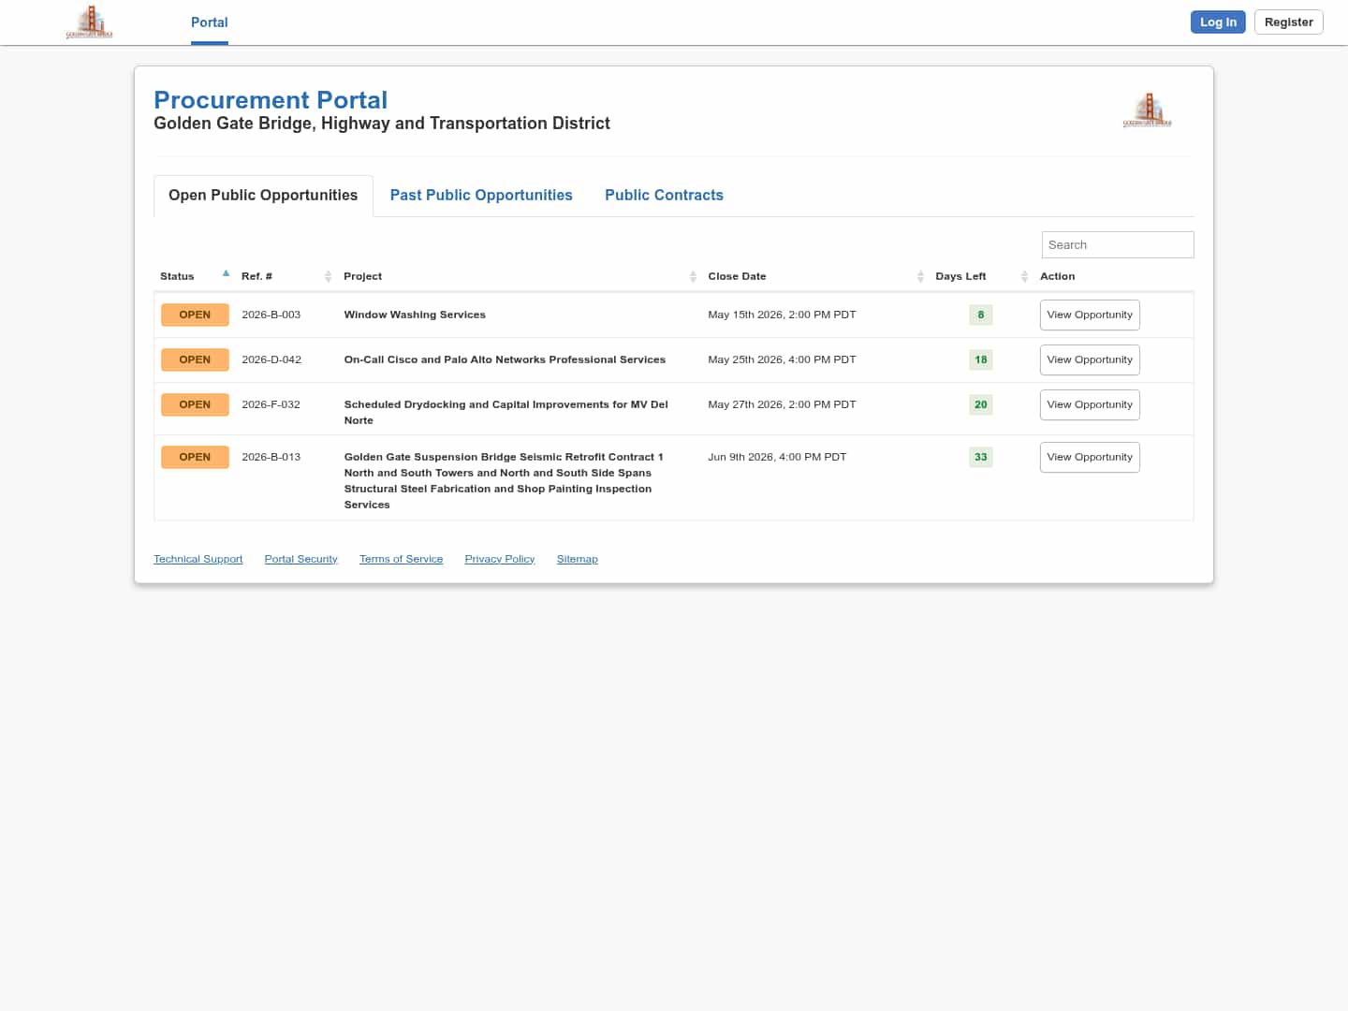
Task: Click On-Call Cisco and Palo Alto project name
Action: click(505, 360)
